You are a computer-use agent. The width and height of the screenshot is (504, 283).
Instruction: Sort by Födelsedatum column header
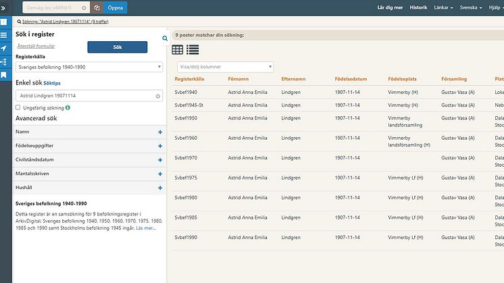click(351, 79)
